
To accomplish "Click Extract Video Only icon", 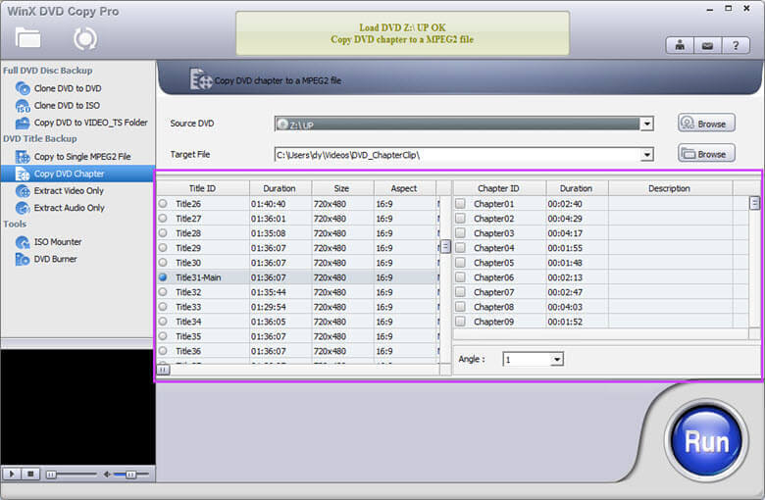I will click(23, 191).
